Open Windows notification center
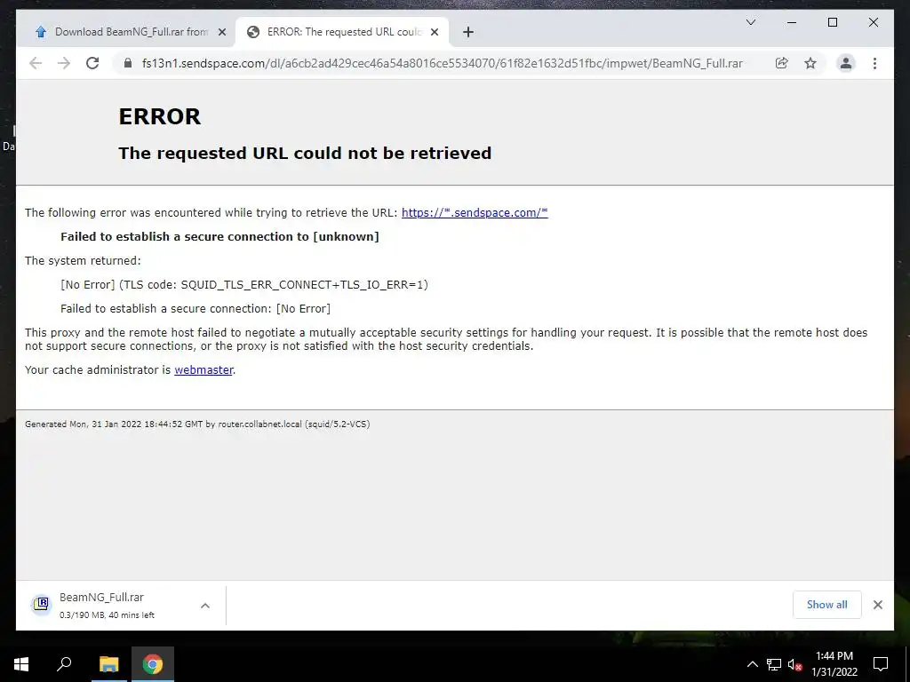Viewport: 910px width, 682px height. 881,664
